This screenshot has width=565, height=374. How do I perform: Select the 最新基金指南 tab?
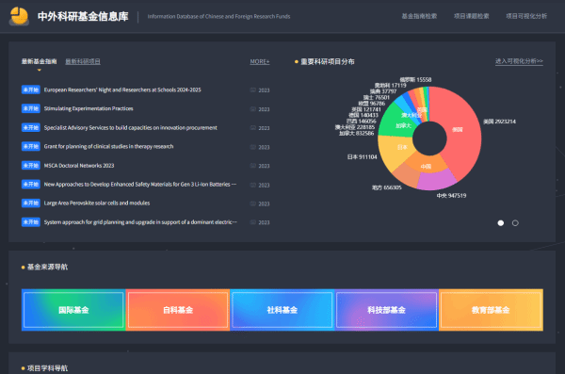[39, 61]
